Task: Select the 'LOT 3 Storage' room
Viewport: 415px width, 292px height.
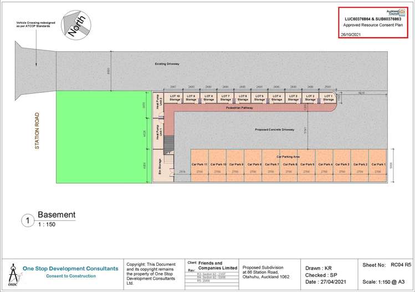Action: [x=293, y=98]
